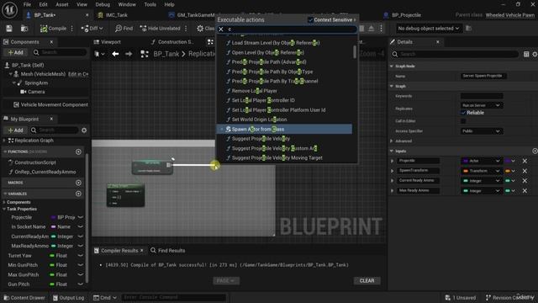Screen dimensions: 538x303
Task: Click the Unreal Engine logo icon
Action: (x=9, y=10)
